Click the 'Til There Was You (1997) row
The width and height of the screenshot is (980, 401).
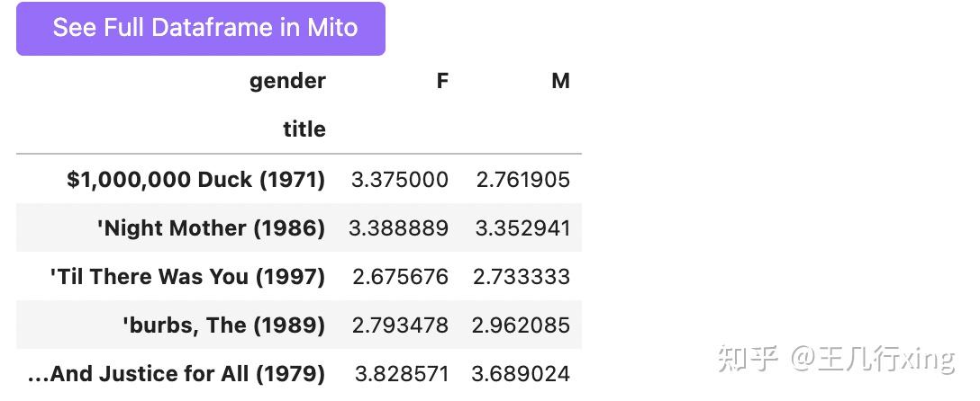pyautogui.click(x=187, y=277)
